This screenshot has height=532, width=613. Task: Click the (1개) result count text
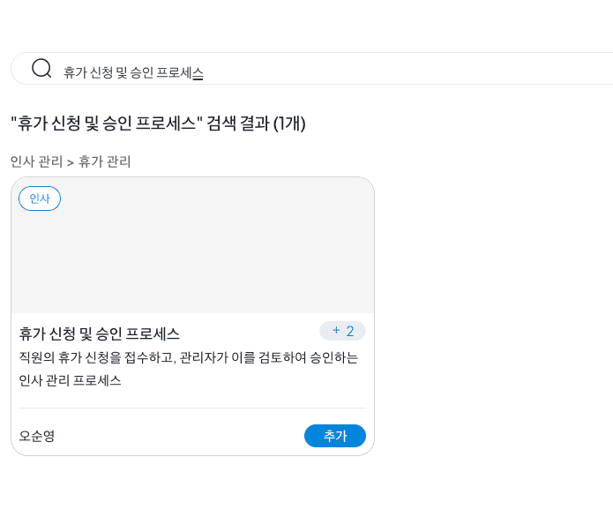pos(289,124)
